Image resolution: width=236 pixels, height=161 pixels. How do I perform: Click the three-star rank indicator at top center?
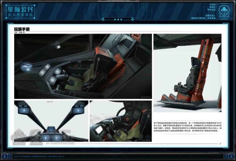click(x=118, y=19)
